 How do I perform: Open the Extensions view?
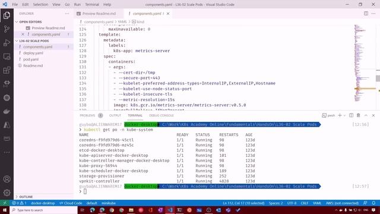(x=7, y=70)
